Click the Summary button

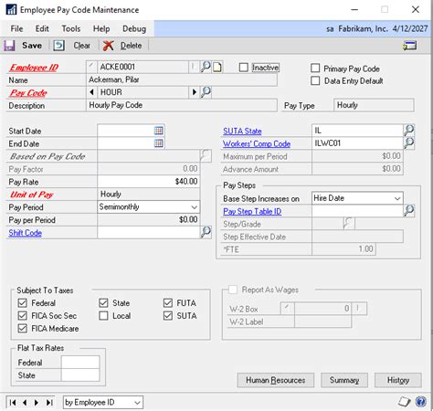[344, 380]
